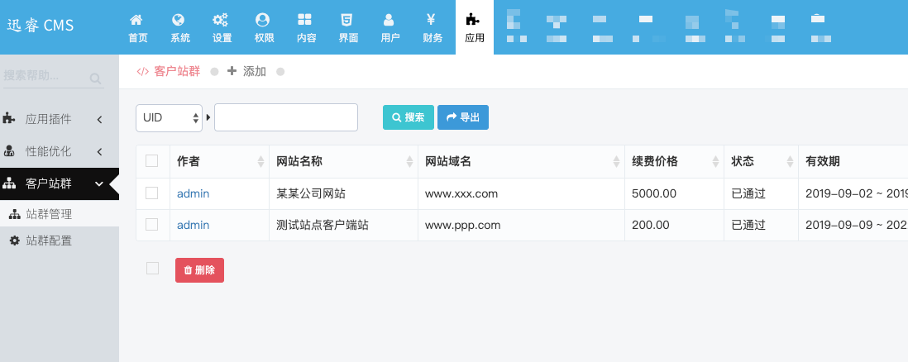Open the 系统 globe icon
This screenshot has height=362, width=908.
pos(179,20)
